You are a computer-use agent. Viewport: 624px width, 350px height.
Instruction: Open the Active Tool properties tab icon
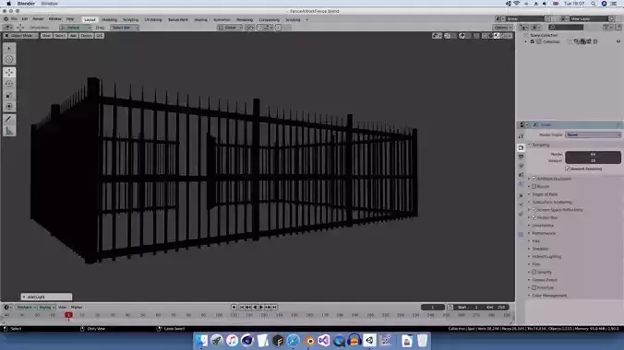tap(521, 136)
